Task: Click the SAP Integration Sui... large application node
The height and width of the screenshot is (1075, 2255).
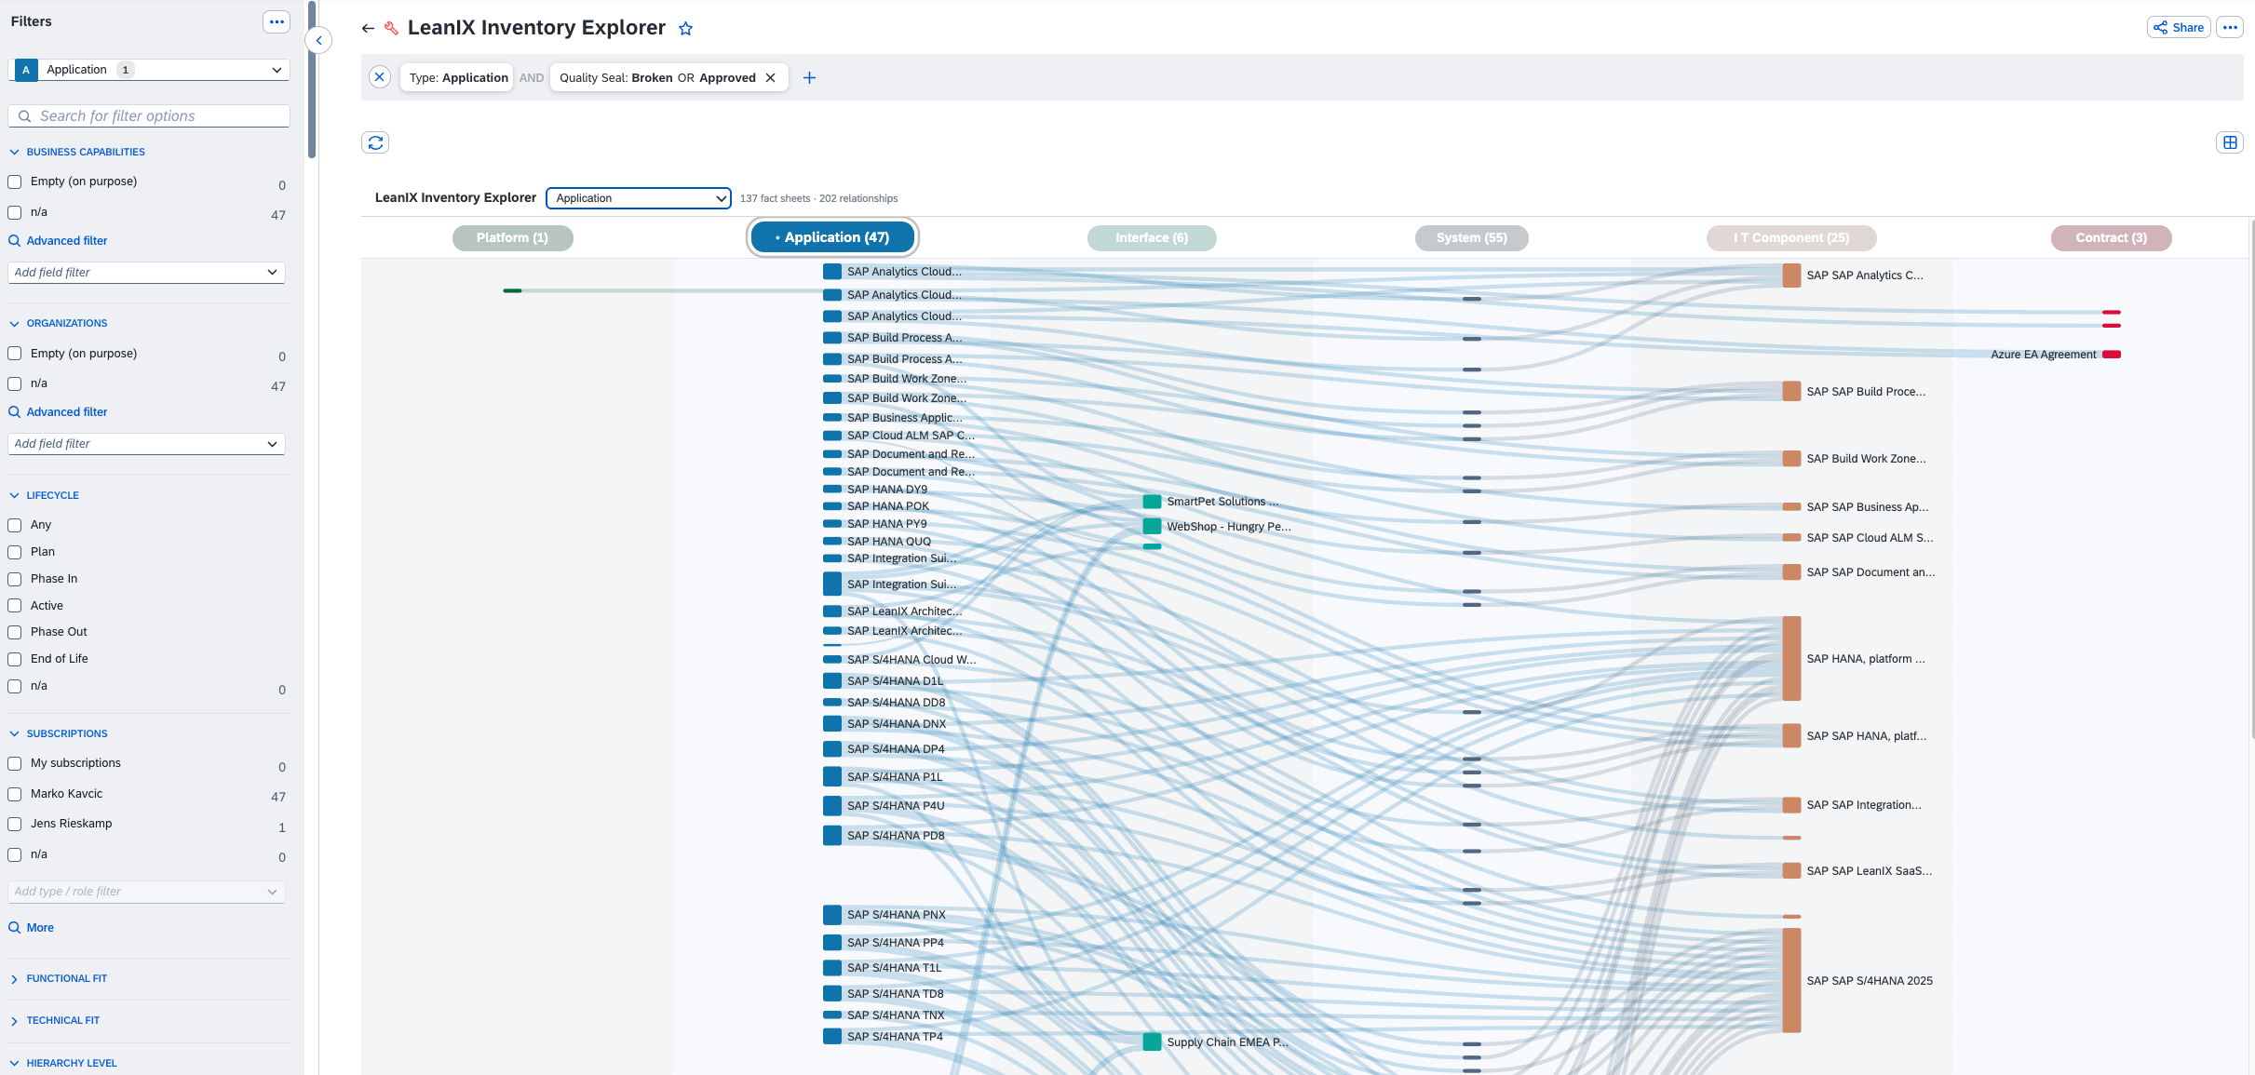Action: (x=832, y=585)
